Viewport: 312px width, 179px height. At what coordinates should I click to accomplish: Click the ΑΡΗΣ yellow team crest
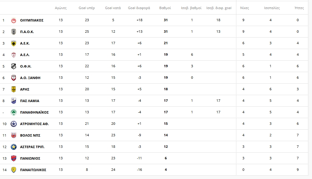13,89
